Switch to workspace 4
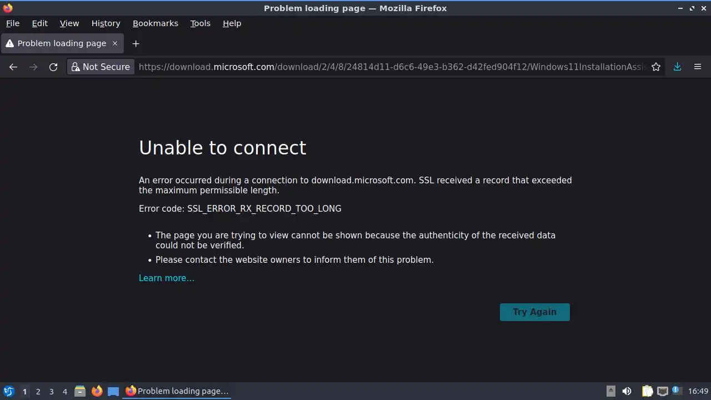This screenshot has height=400, width=711. click(x=64, y=392)
